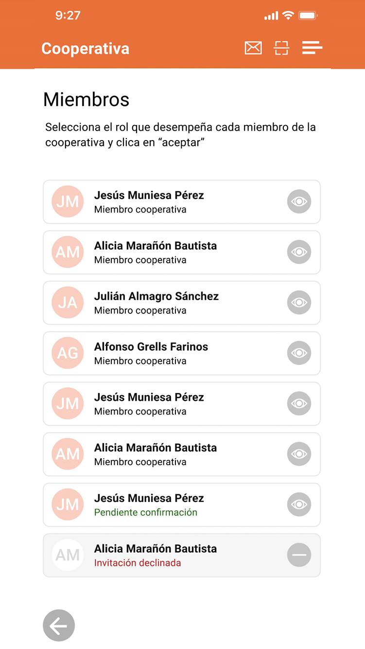This screenshot has height=649, width=365.
Task: Click the green Pendiente confirmación status
Action: pos(146,512)
